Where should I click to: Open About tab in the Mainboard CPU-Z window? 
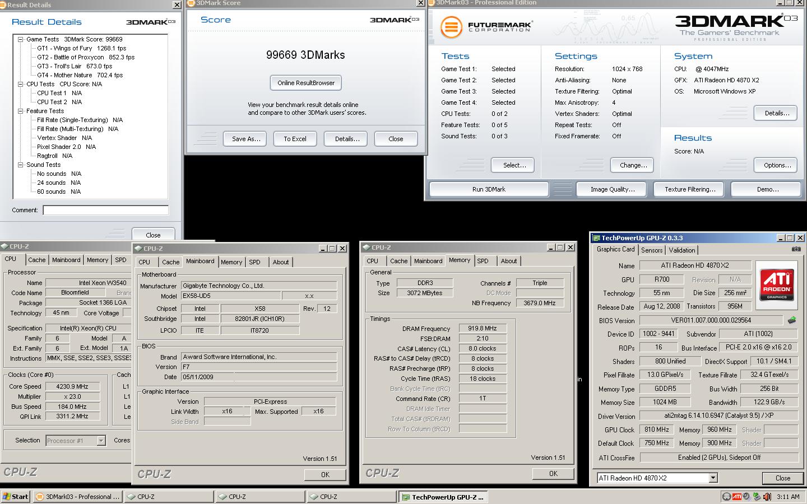coord(281,262)
